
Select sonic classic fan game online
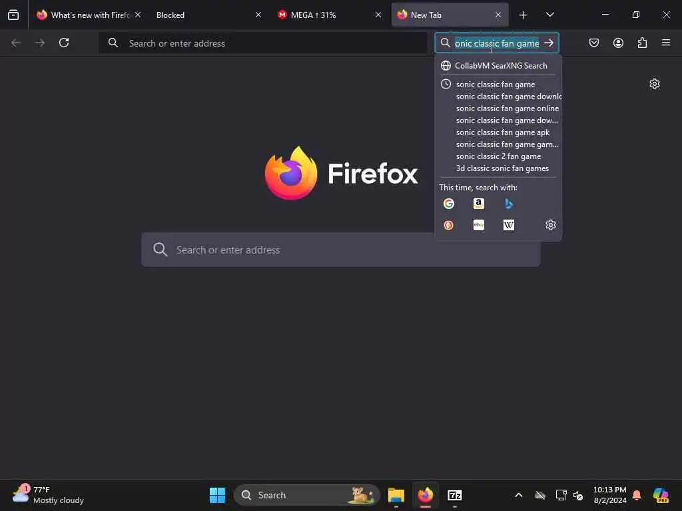pyautogui.click(x=498, y=108)
